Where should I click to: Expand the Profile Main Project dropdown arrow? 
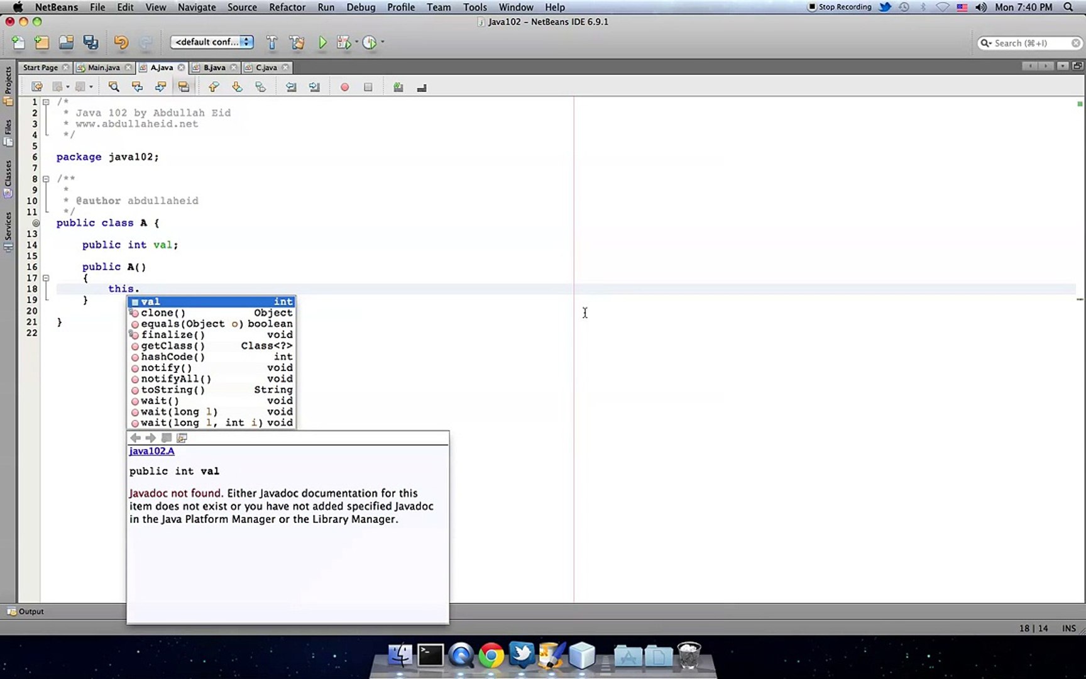point(382,42)
